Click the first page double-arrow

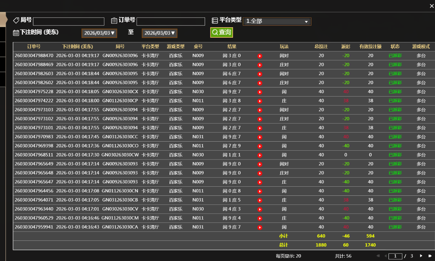tap(378, 256)
